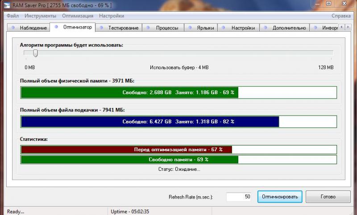The width and height of the screenshot is (357, 215).
Task: Click the 0 MB slider label
Action: pos(30,67)
